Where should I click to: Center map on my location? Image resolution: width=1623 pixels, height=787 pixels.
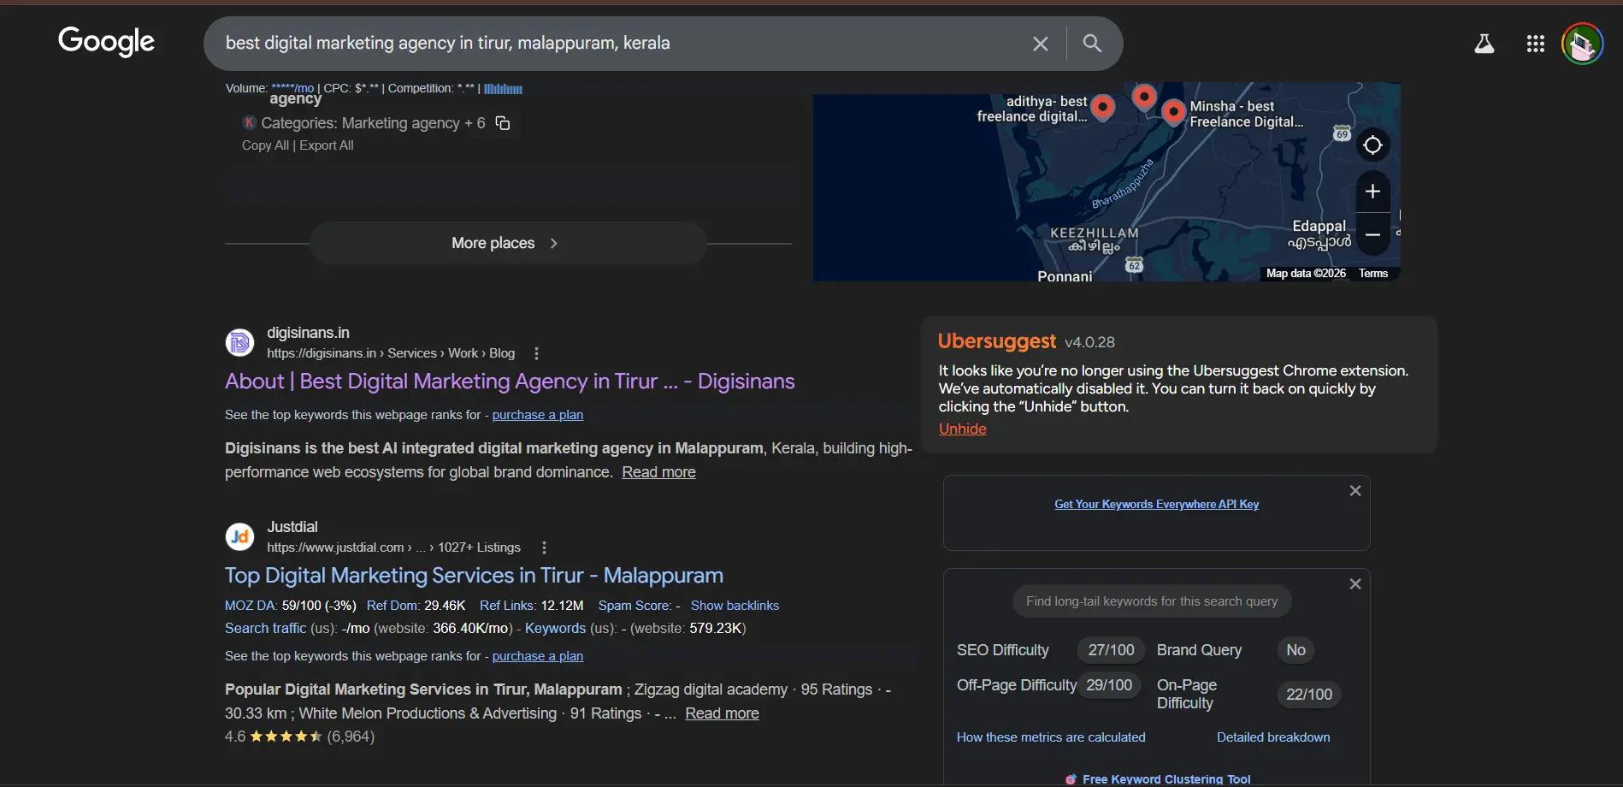[1372, 145]
